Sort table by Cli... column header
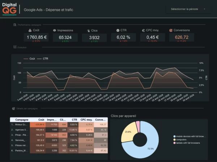 [63, 120]
